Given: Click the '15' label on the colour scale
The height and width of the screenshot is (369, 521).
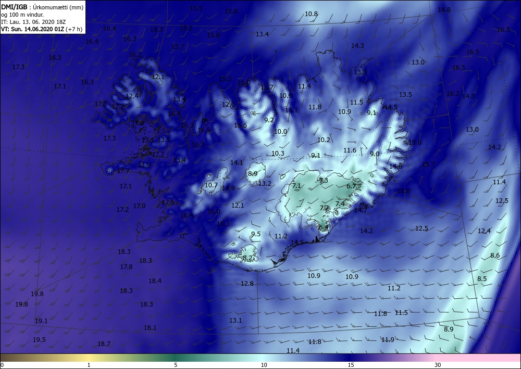Looking at the screenshot, I should pos(351,365).
